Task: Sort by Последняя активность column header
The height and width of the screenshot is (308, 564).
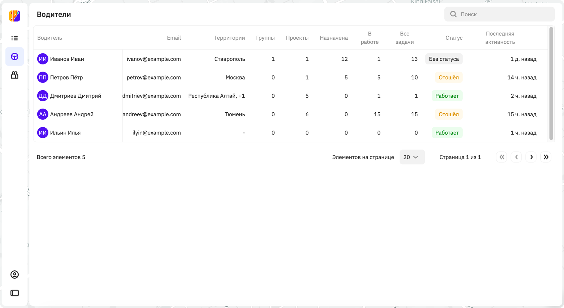Action: 500,38
